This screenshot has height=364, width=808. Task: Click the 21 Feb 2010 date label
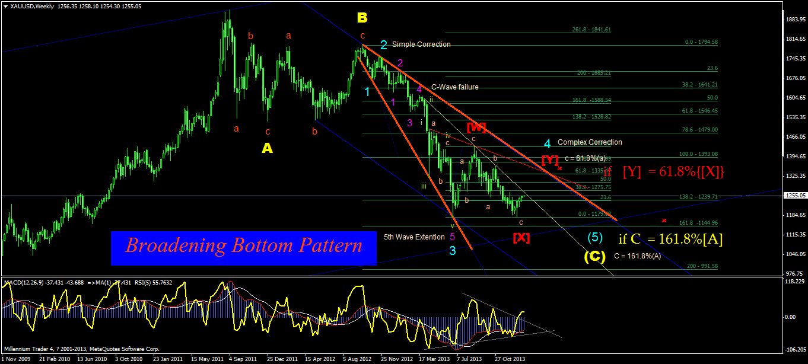click(55, 359)
